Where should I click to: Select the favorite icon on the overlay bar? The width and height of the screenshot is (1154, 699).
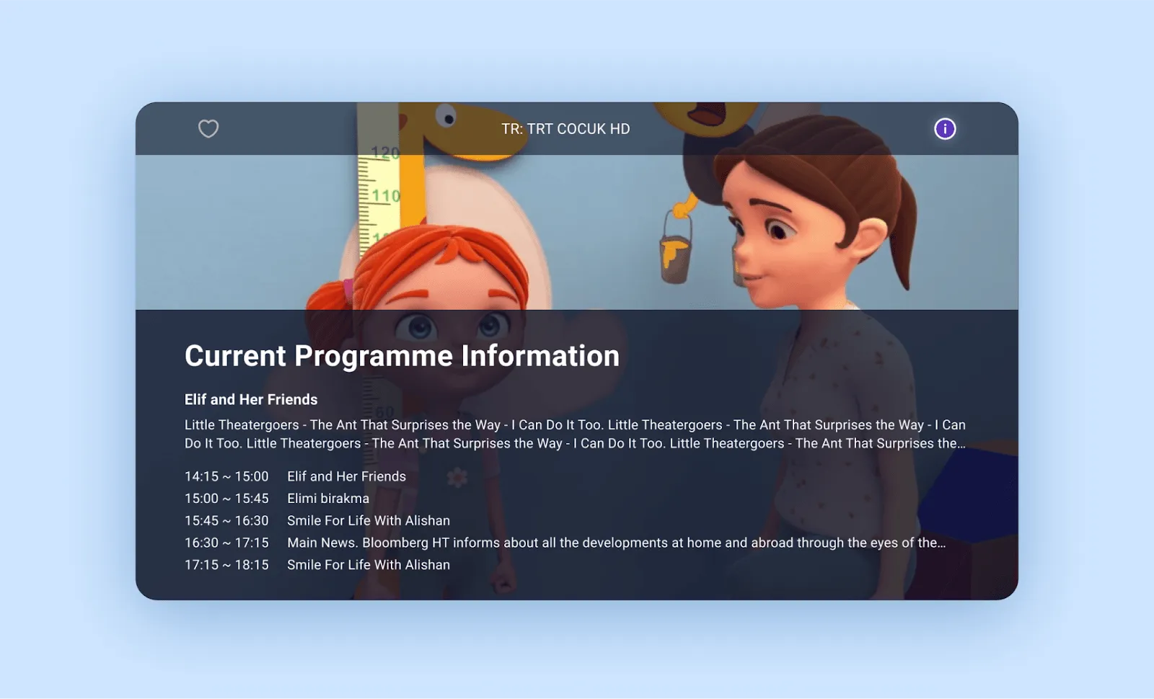tap(208, 129)
